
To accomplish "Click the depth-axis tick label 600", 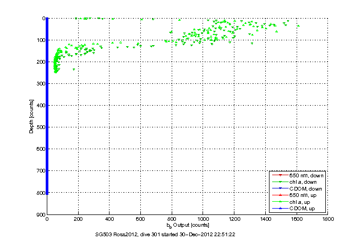I will click(41, 149).
